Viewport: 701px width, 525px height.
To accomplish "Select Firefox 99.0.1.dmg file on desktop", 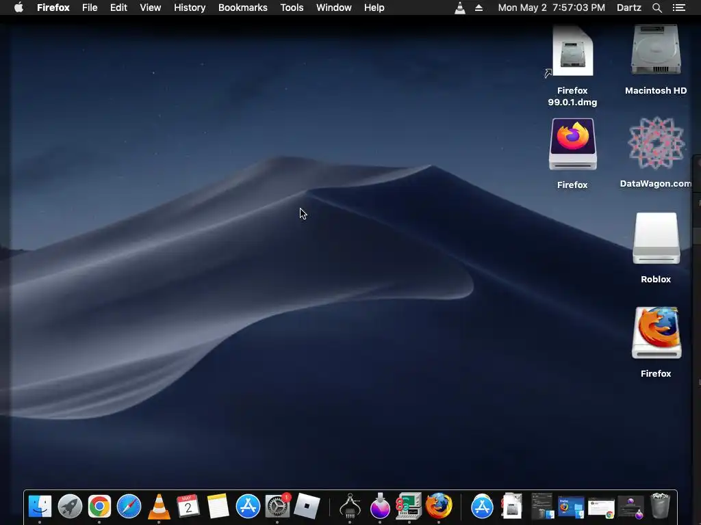I will [x=572, y=65].
